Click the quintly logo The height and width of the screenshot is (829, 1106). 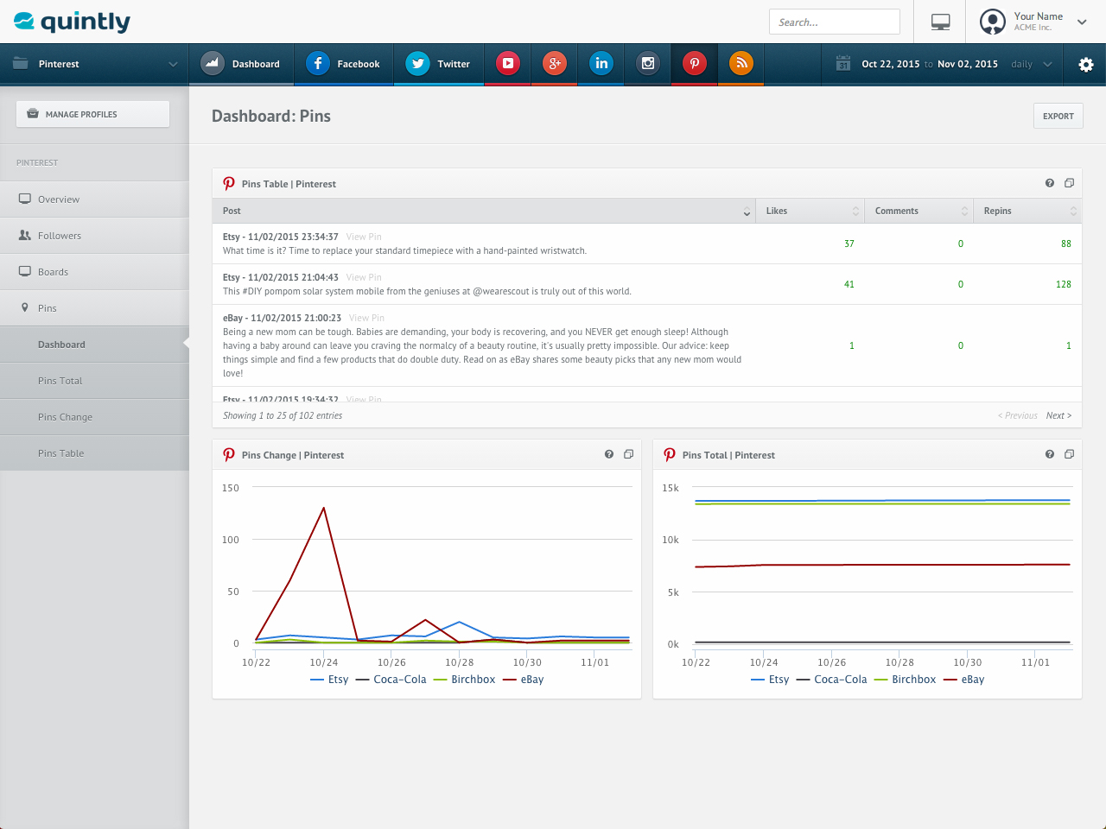(73, 22)
